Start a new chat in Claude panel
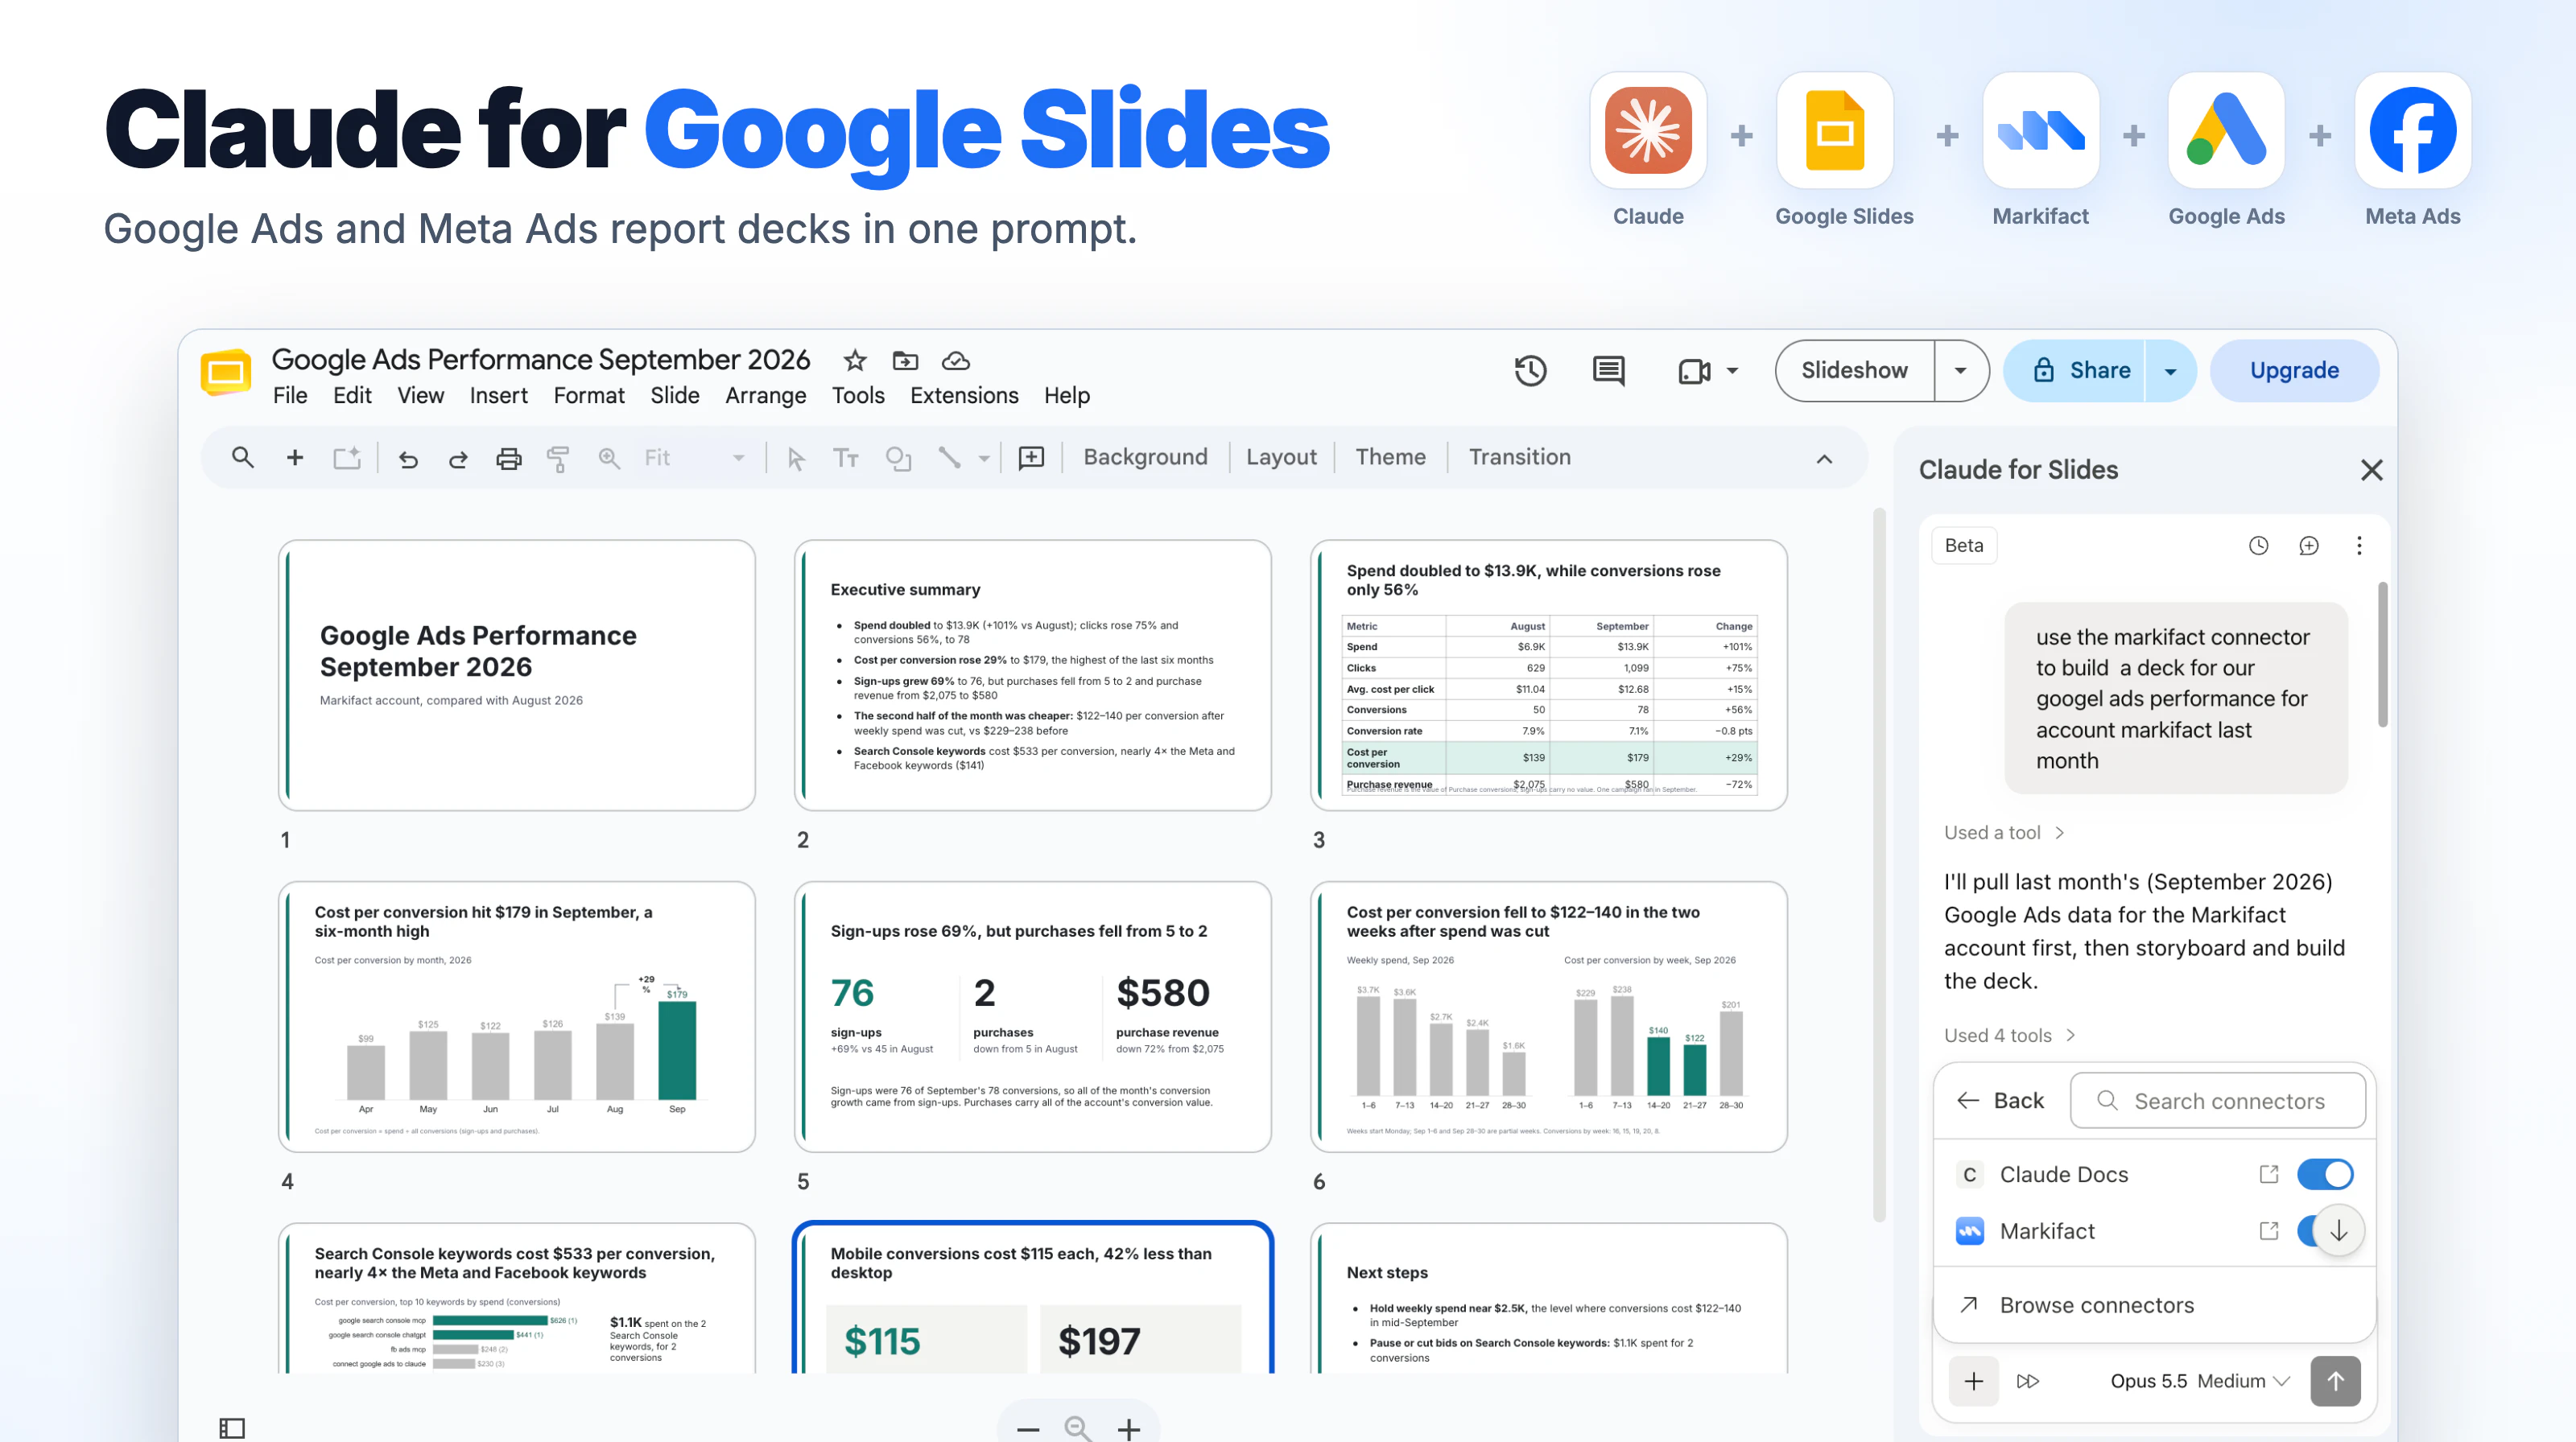This screenshot has height=1442, width=2576. click(2308, 546)
